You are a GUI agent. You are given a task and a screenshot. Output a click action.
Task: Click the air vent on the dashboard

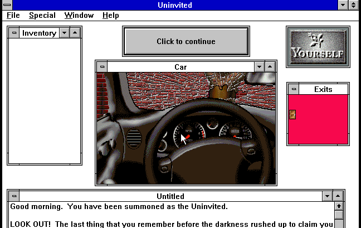pos(133,137)
